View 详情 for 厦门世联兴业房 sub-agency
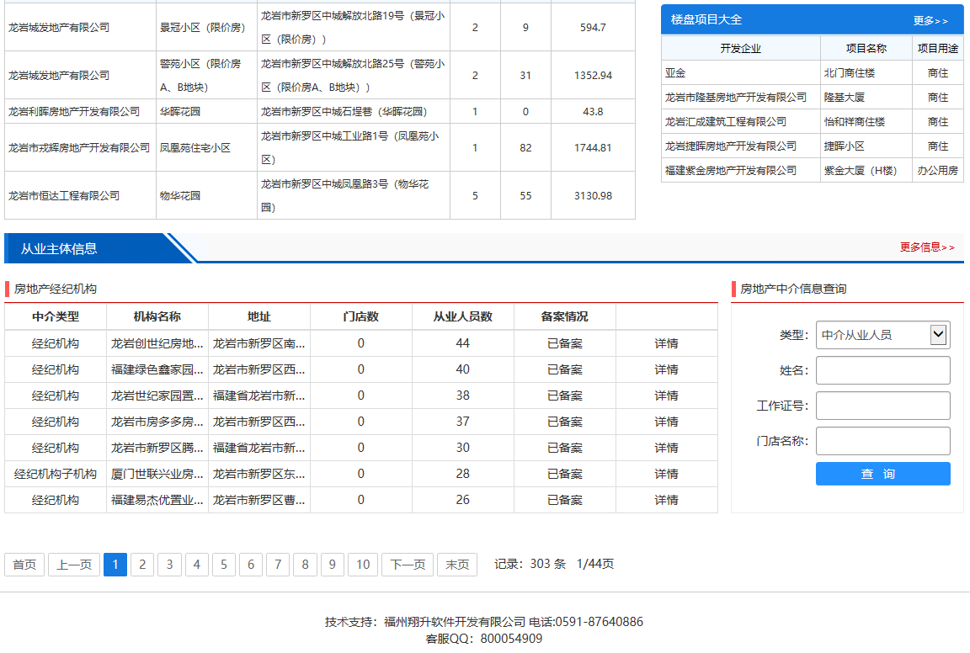 [x=666, y=474]
